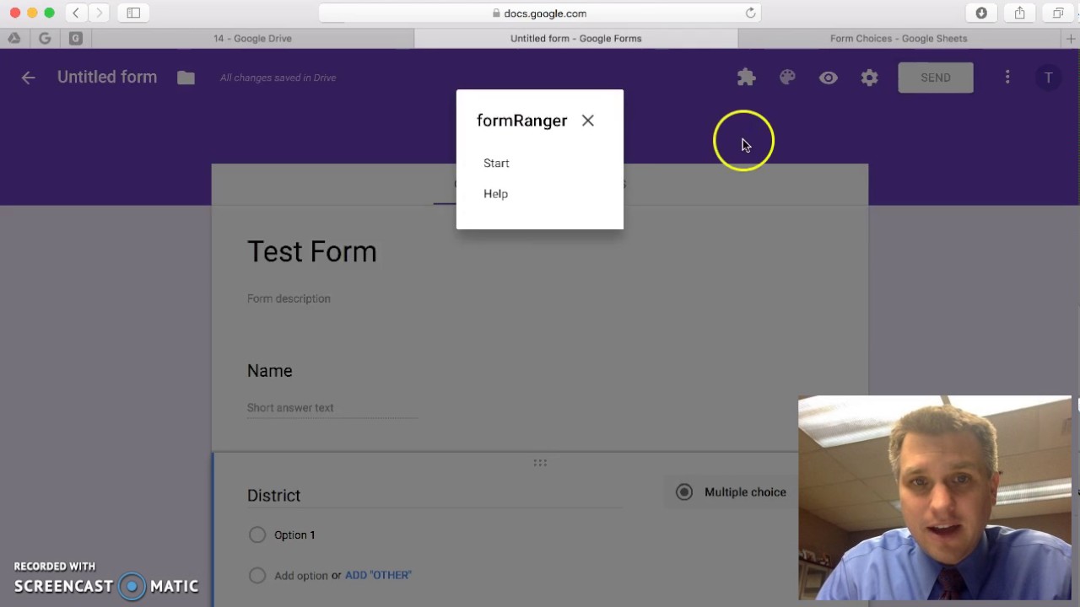This screenshot has width=1080, height=607.
Task: Click the Form description field
Action: (289, 298)
